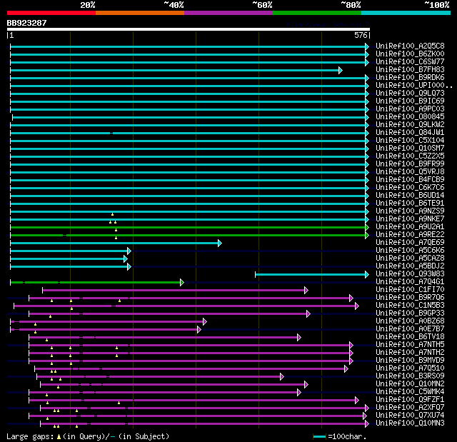Click the white BB923287 query sequence bar
457x442 pixels.
pyautogui.click(x=189, y=29)
